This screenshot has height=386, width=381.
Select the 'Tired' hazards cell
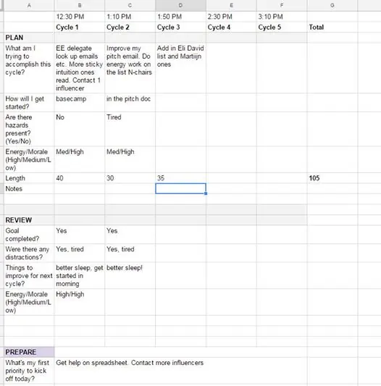point(130,129)
